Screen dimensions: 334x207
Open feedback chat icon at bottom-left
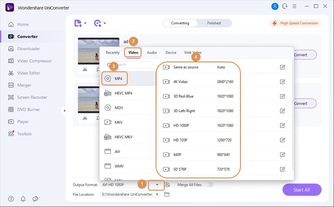pyautogui.click(x=35, y=199)
